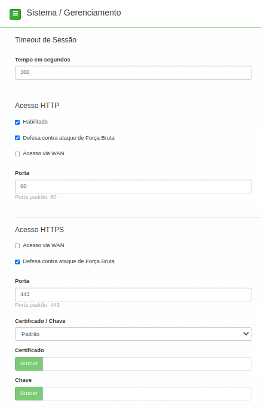Click the Porta padrão: 443 hint text

tap(37, 305)
